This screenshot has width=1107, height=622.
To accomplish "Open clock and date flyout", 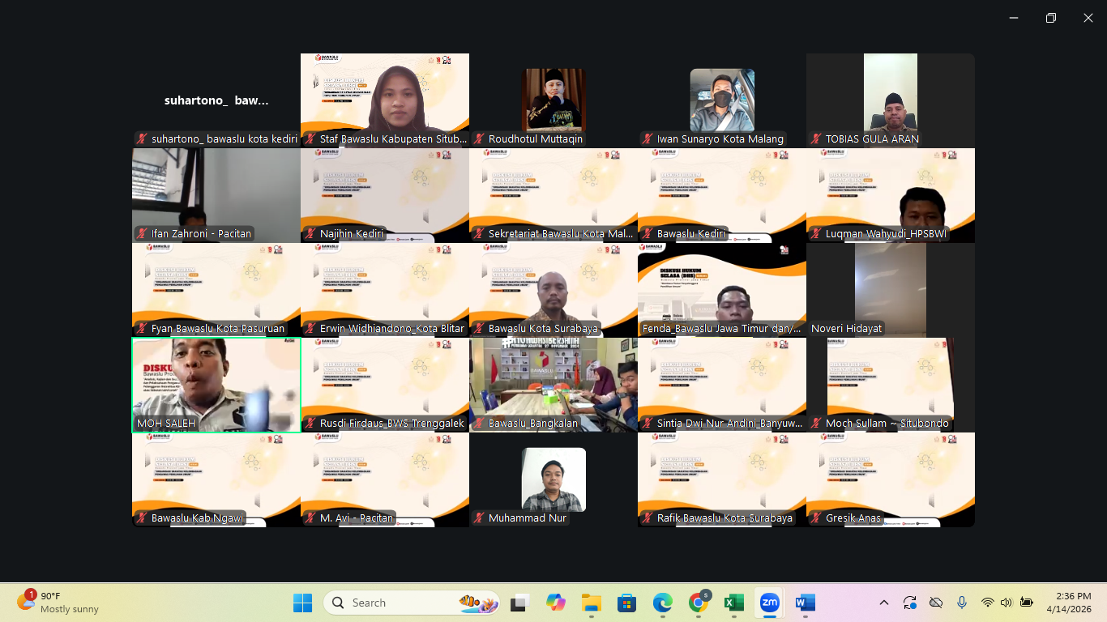I will 1069,603.
